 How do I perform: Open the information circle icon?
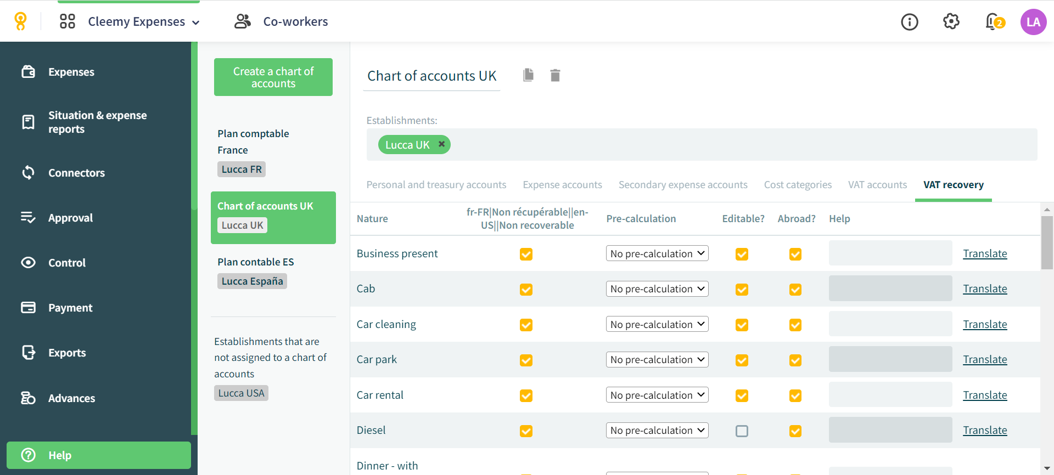910,22
